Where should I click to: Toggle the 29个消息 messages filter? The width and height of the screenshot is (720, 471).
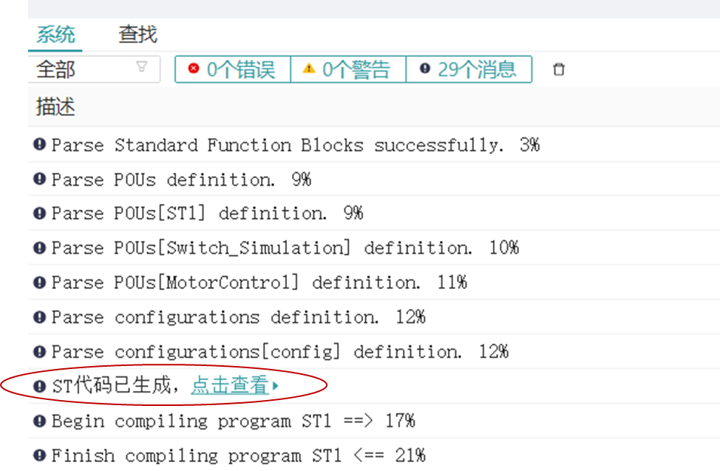(x=469, y=70)
